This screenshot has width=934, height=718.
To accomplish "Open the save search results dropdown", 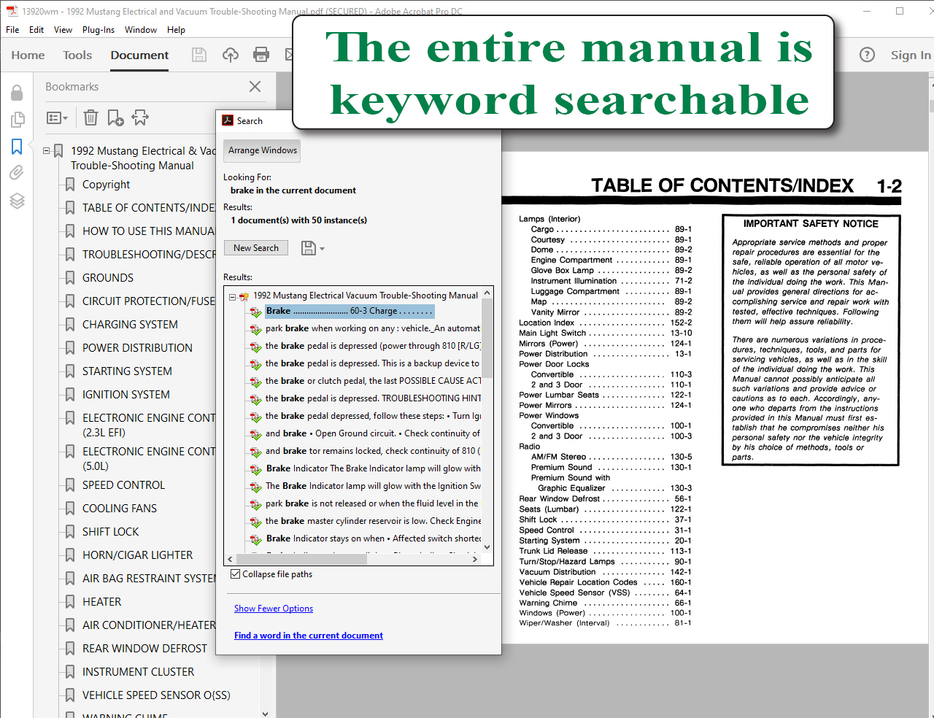I will tap(313, 248).
